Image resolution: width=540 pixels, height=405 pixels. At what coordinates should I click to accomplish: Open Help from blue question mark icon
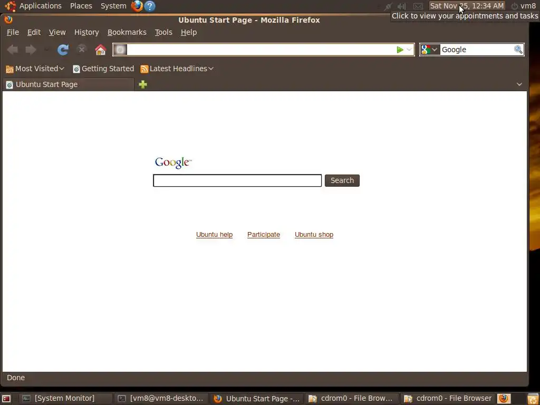(149, 6)
